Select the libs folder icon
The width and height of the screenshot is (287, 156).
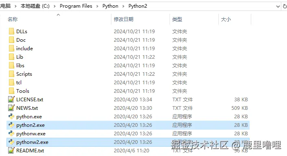click(x=11, y=66)
